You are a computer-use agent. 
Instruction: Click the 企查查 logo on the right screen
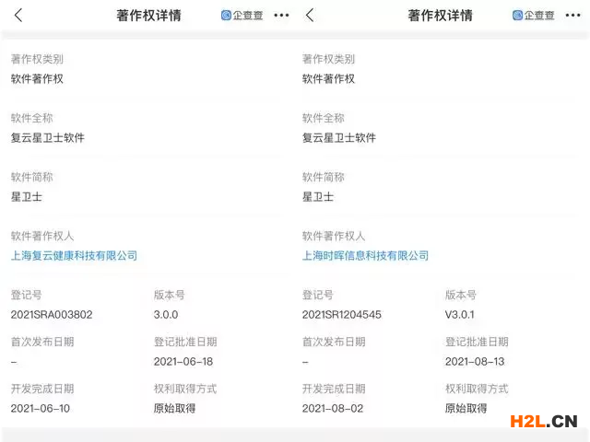tap(534, 16)
